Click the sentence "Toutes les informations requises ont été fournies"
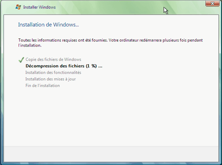 point(63,40)
